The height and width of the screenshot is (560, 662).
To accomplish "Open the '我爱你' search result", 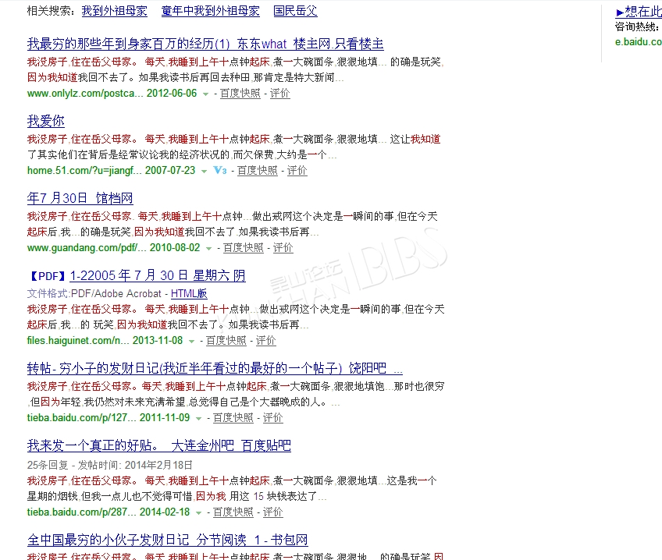I will (x=46, y=121).
